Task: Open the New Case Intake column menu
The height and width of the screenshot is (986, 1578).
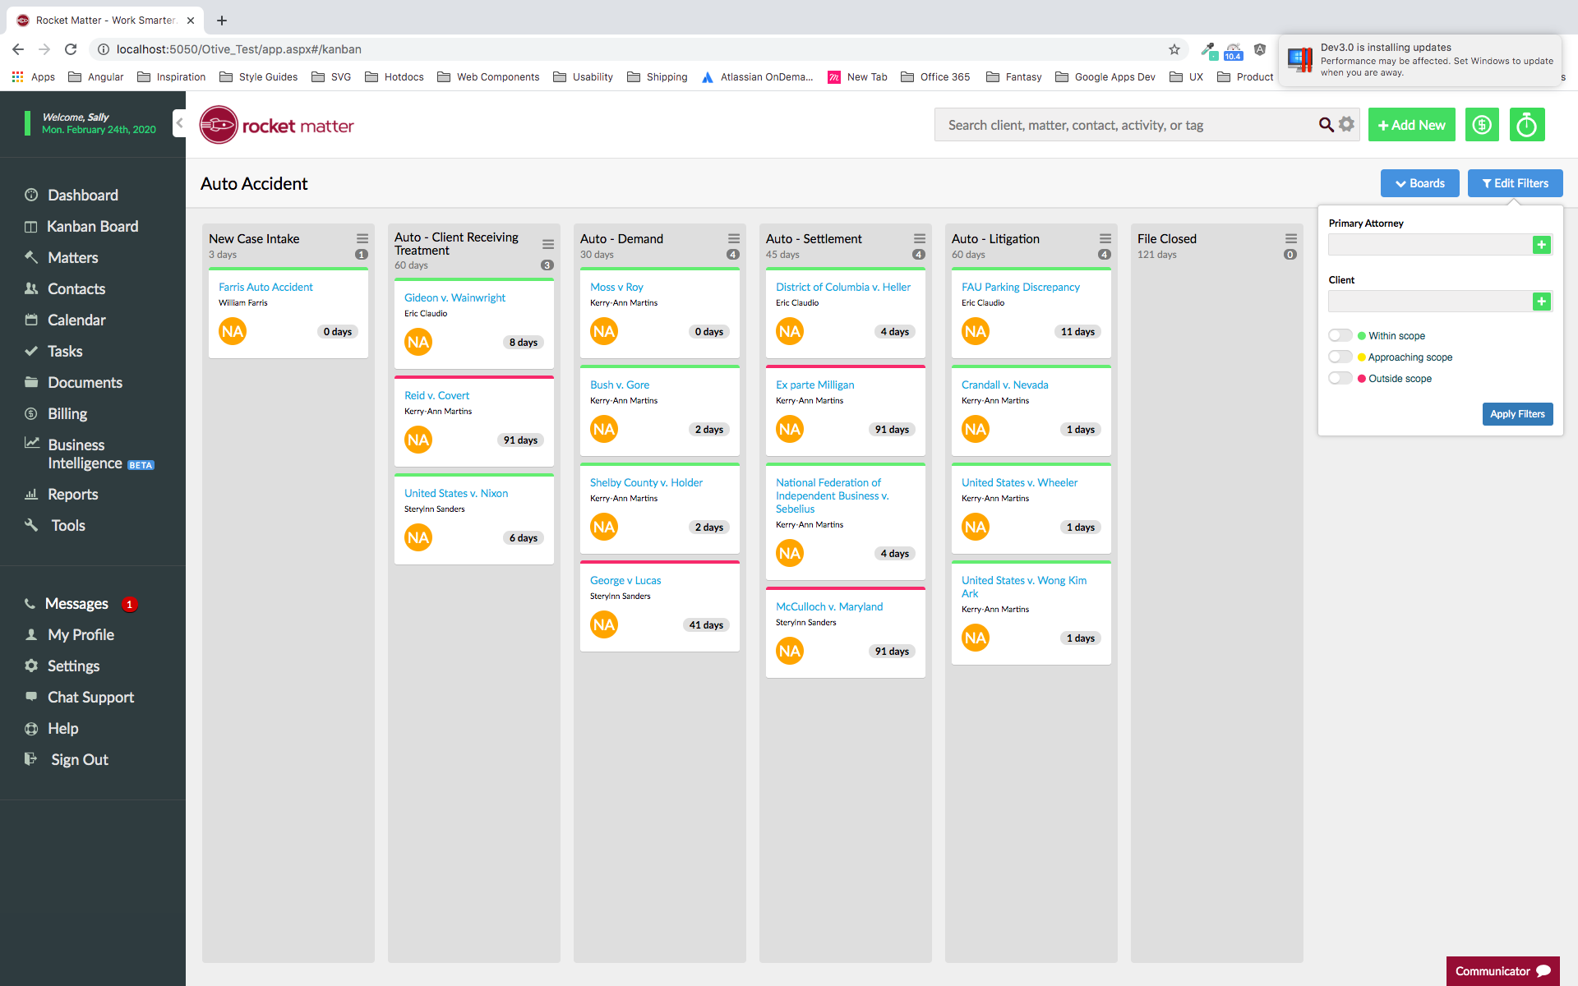Action: [362, 238]
